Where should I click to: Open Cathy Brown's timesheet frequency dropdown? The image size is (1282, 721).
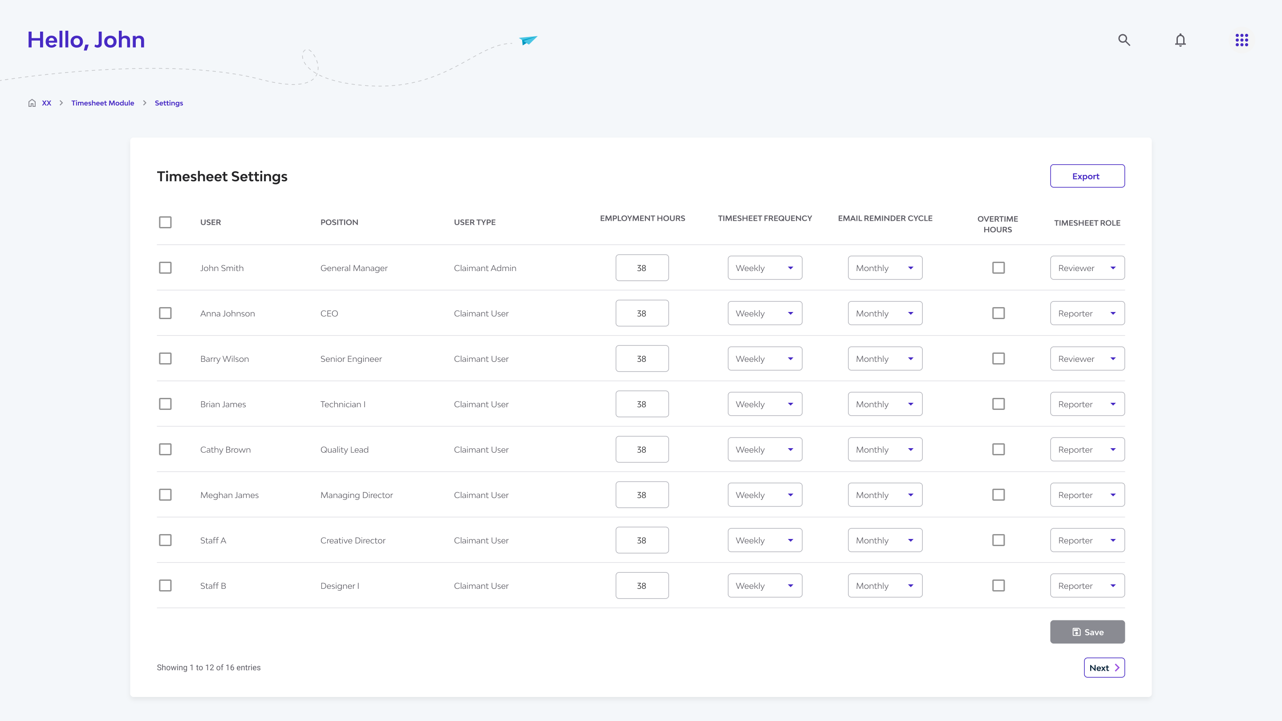764,450
